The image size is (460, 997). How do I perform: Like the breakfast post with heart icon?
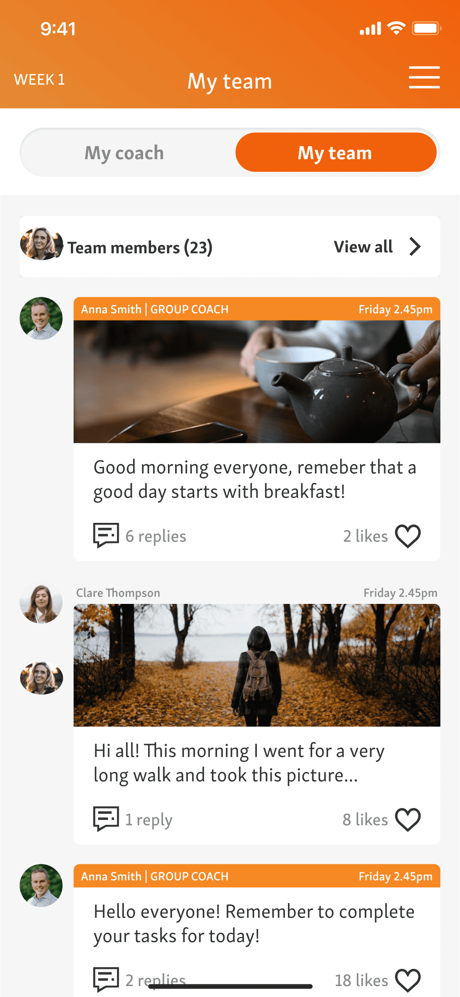[408, 536]
